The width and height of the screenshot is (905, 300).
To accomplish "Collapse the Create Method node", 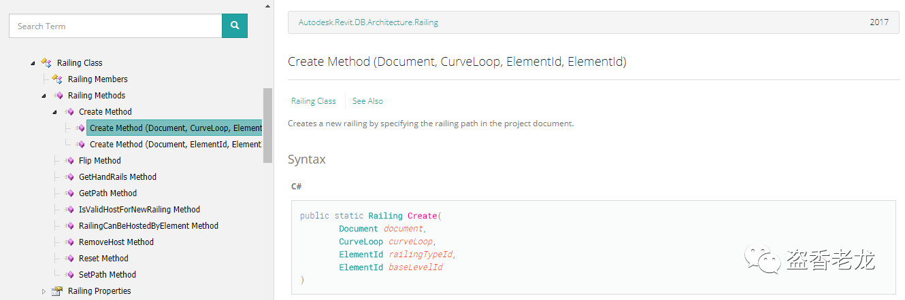I will 55,112.
